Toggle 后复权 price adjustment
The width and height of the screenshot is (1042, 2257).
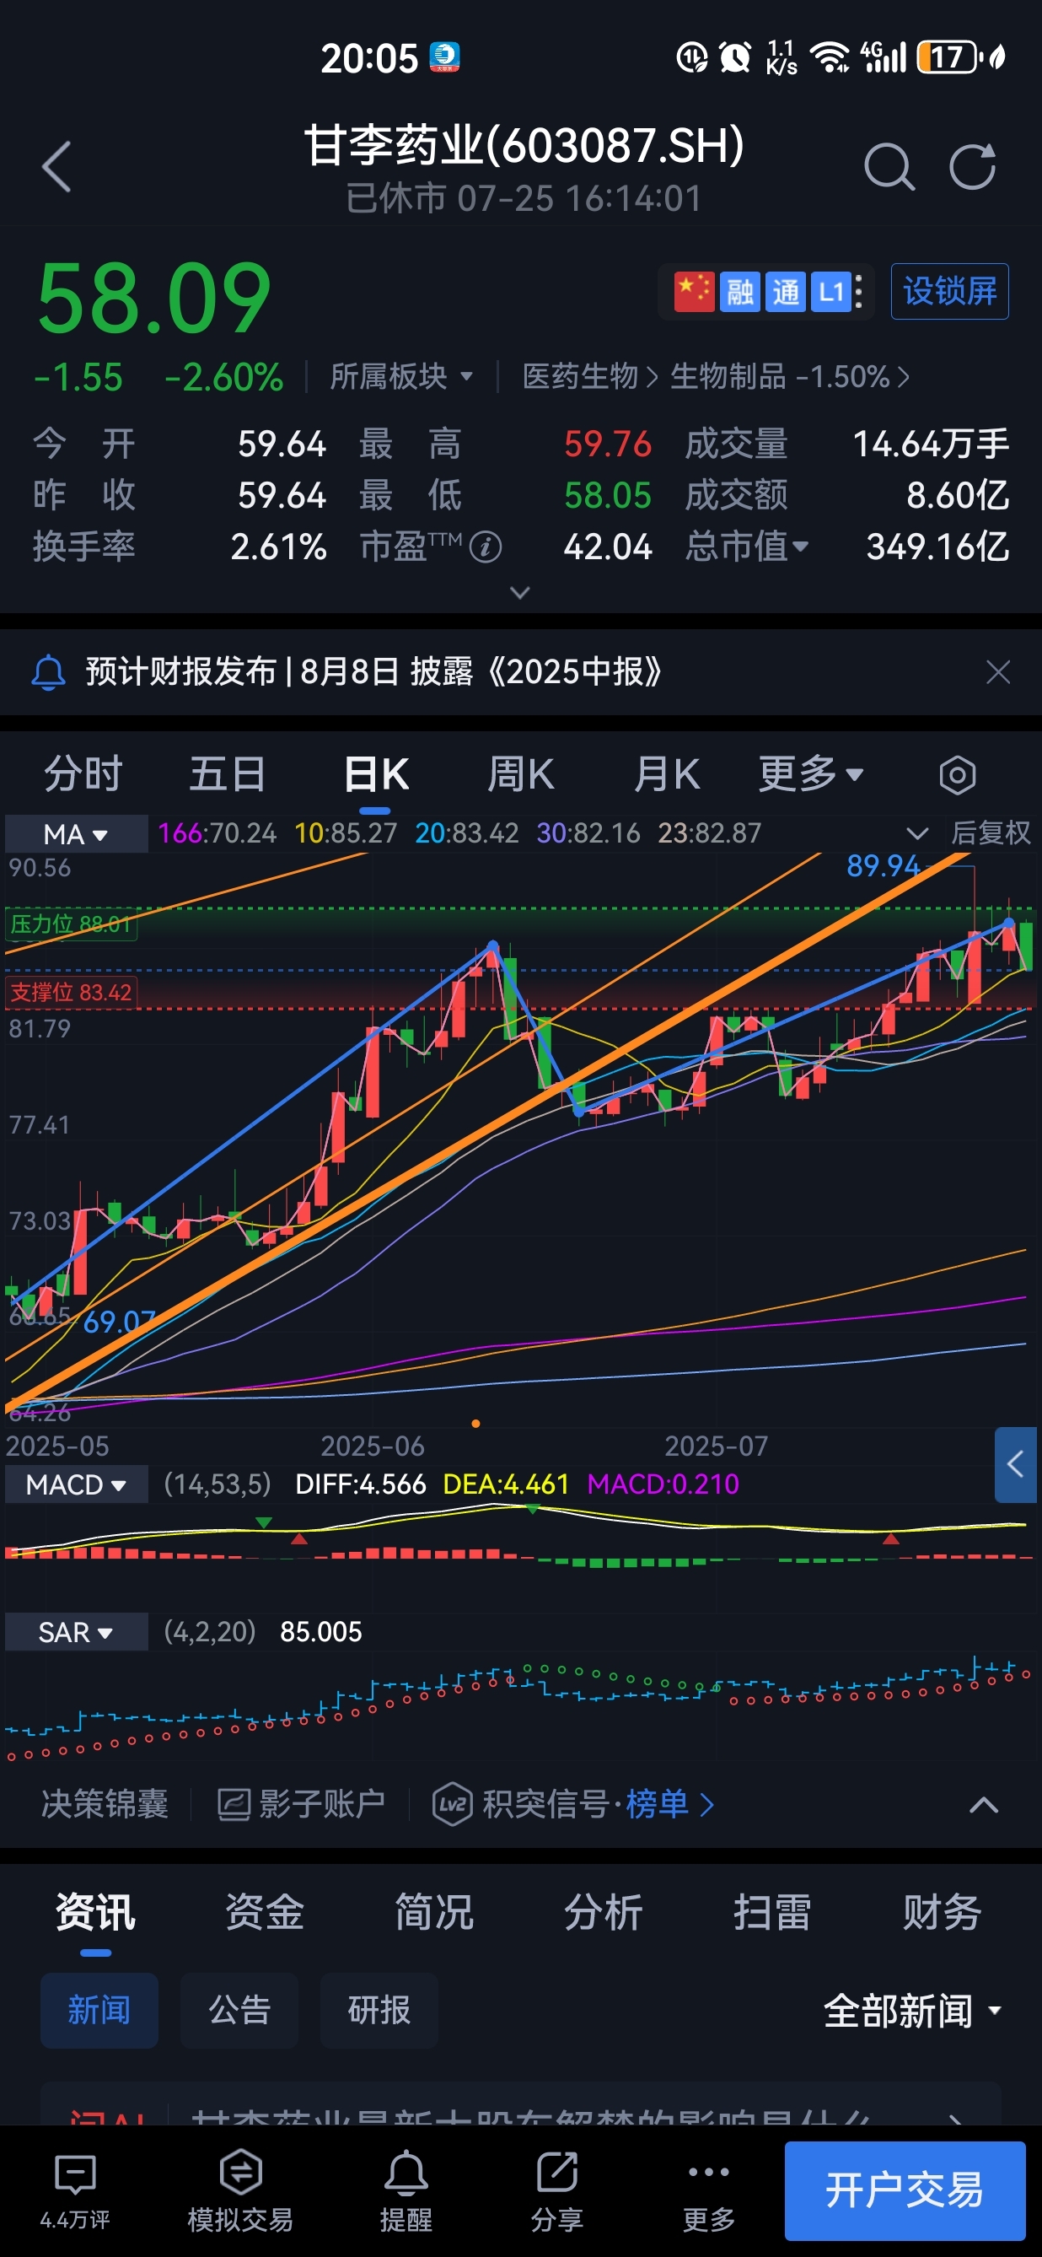991,833
